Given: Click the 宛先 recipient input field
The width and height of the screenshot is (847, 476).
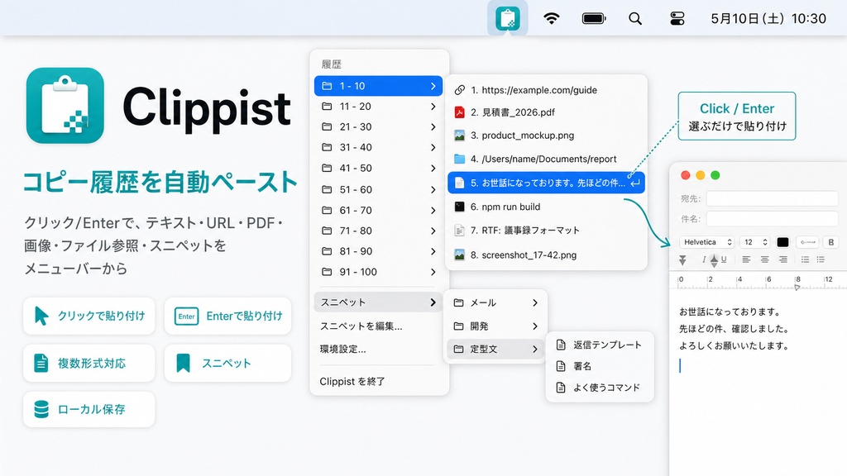Looking at the screenshot, I should (773, 198).
